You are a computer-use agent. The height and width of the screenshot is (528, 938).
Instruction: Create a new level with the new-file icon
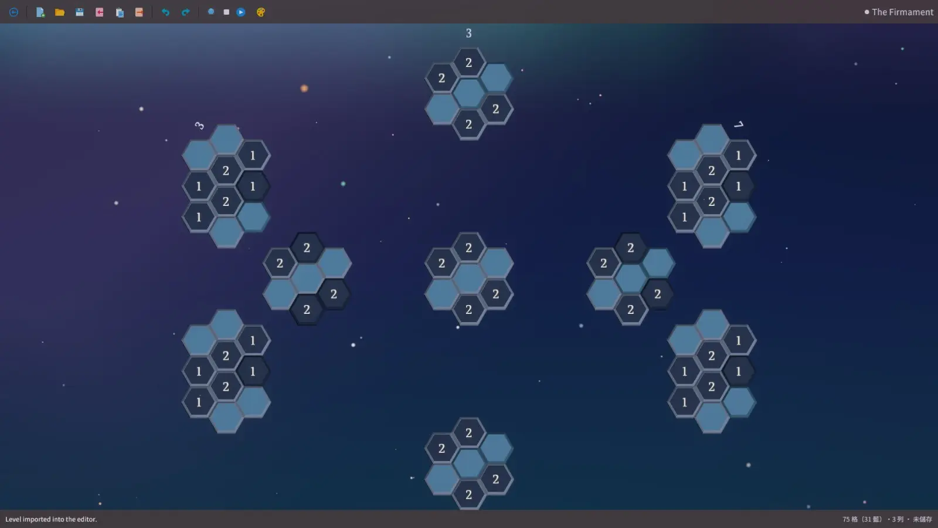tap(40, 12)
